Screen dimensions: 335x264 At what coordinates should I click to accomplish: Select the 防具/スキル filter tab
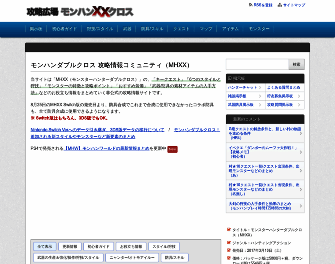175,257
